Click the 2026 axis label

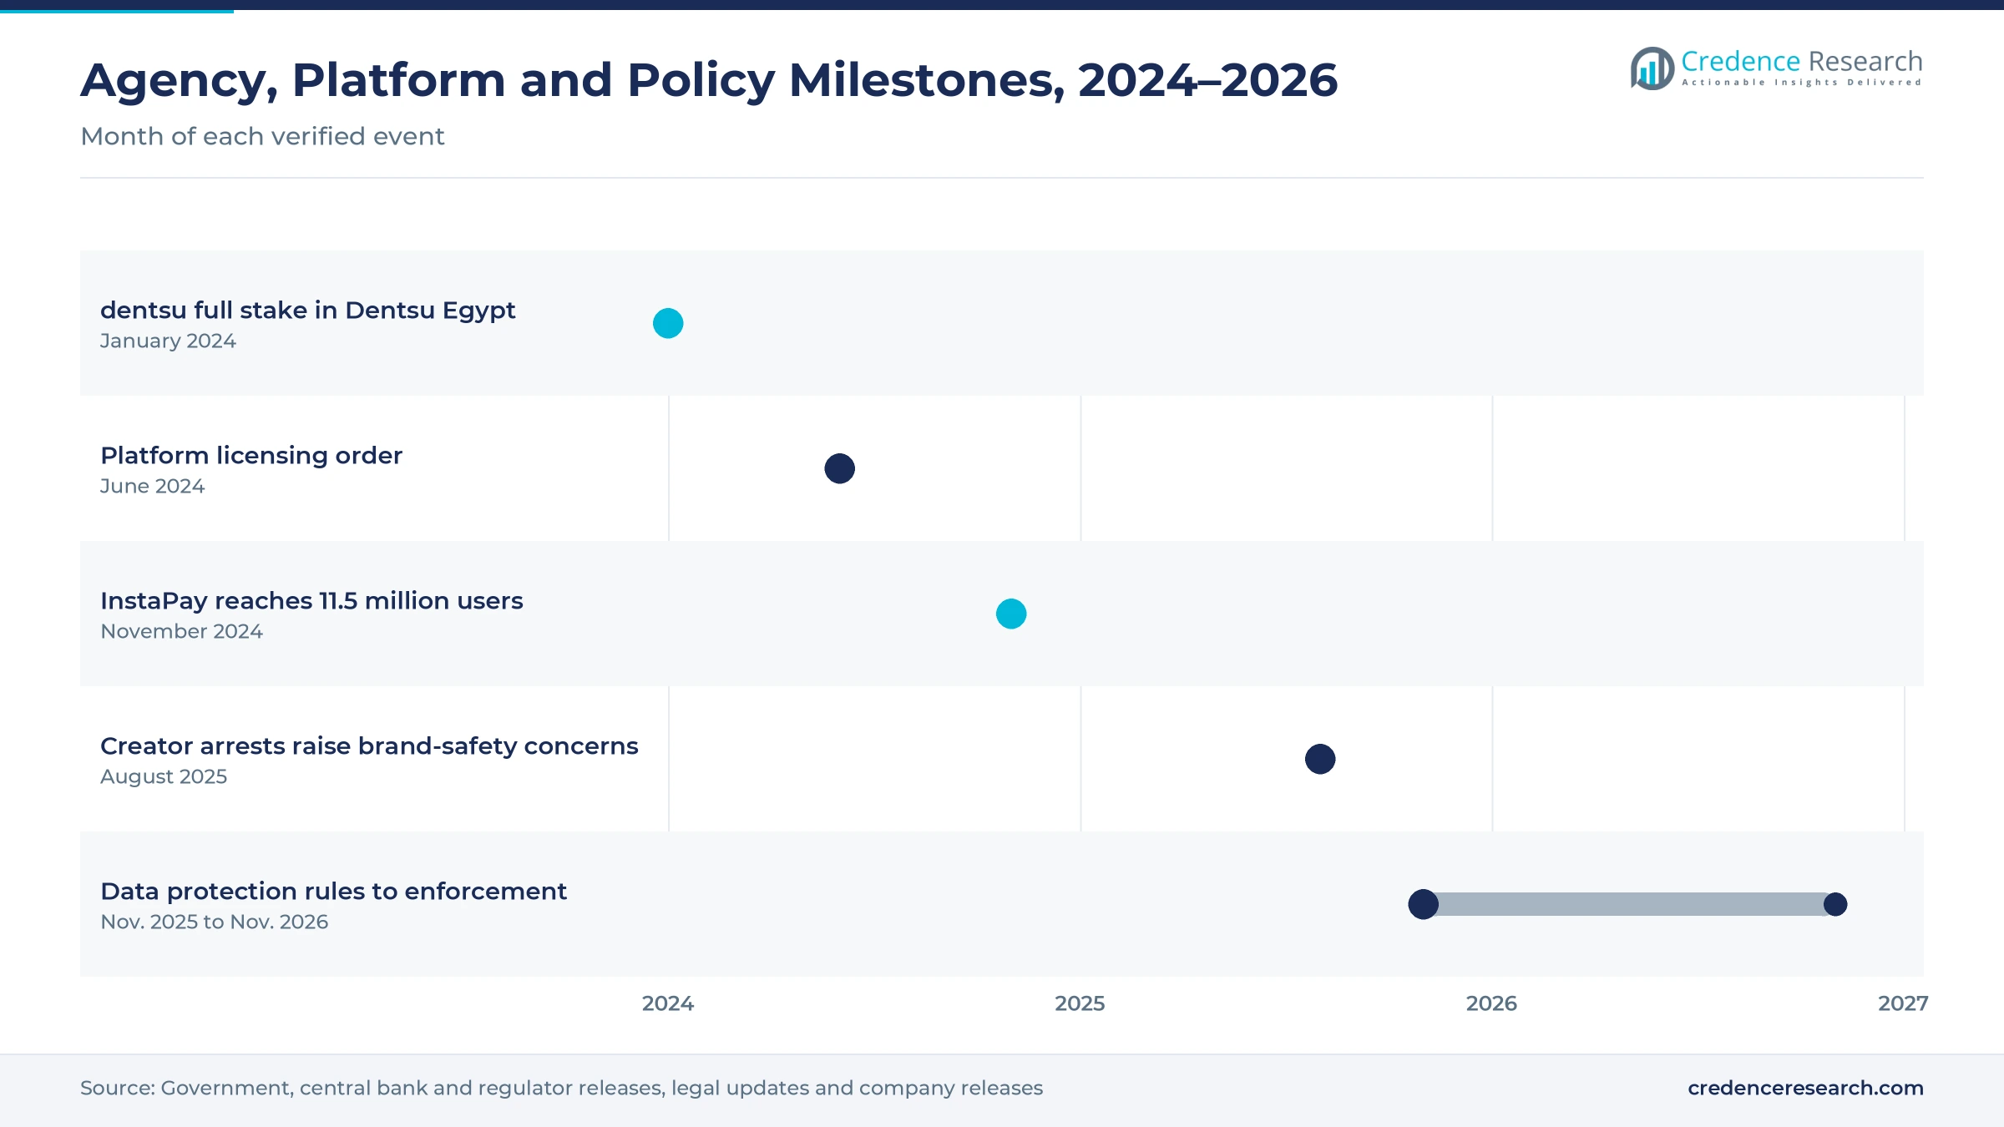[1491, 1003]
